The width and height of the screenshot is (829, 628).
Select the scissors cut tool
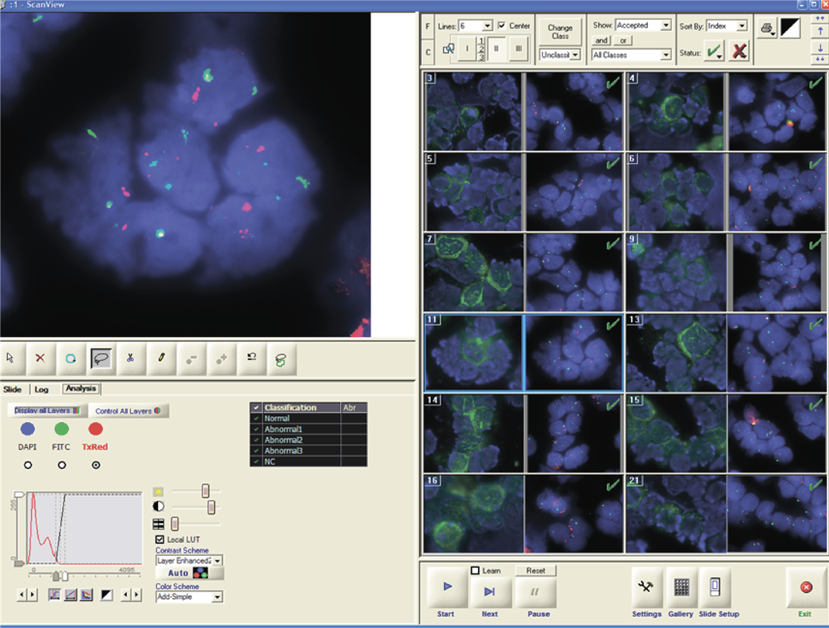click(130, 358)
